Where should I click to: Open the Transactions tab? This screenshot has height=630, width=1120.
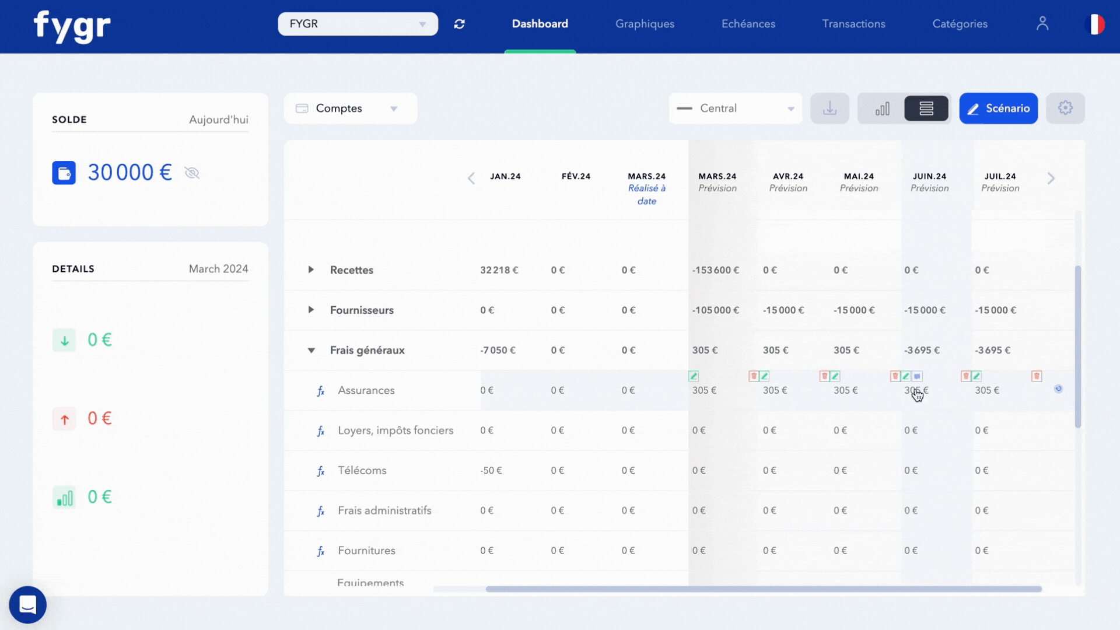[x=853, y=24]
